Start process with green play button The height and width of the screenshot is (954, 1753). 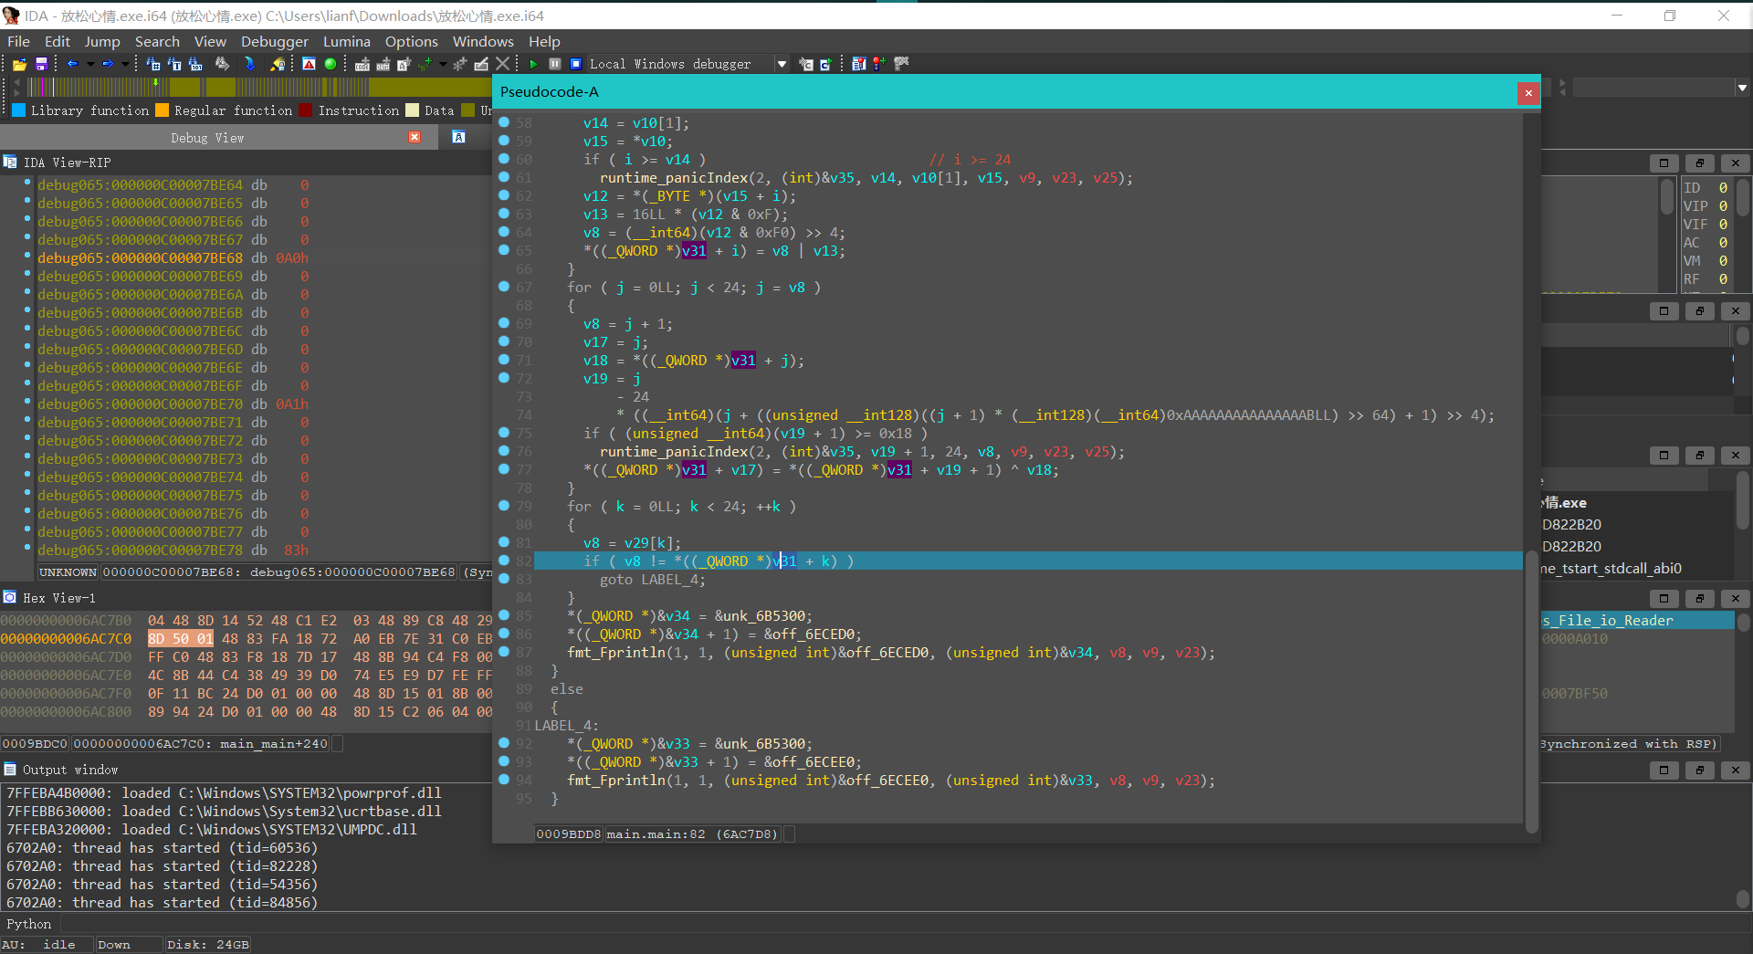pos(533,64)
